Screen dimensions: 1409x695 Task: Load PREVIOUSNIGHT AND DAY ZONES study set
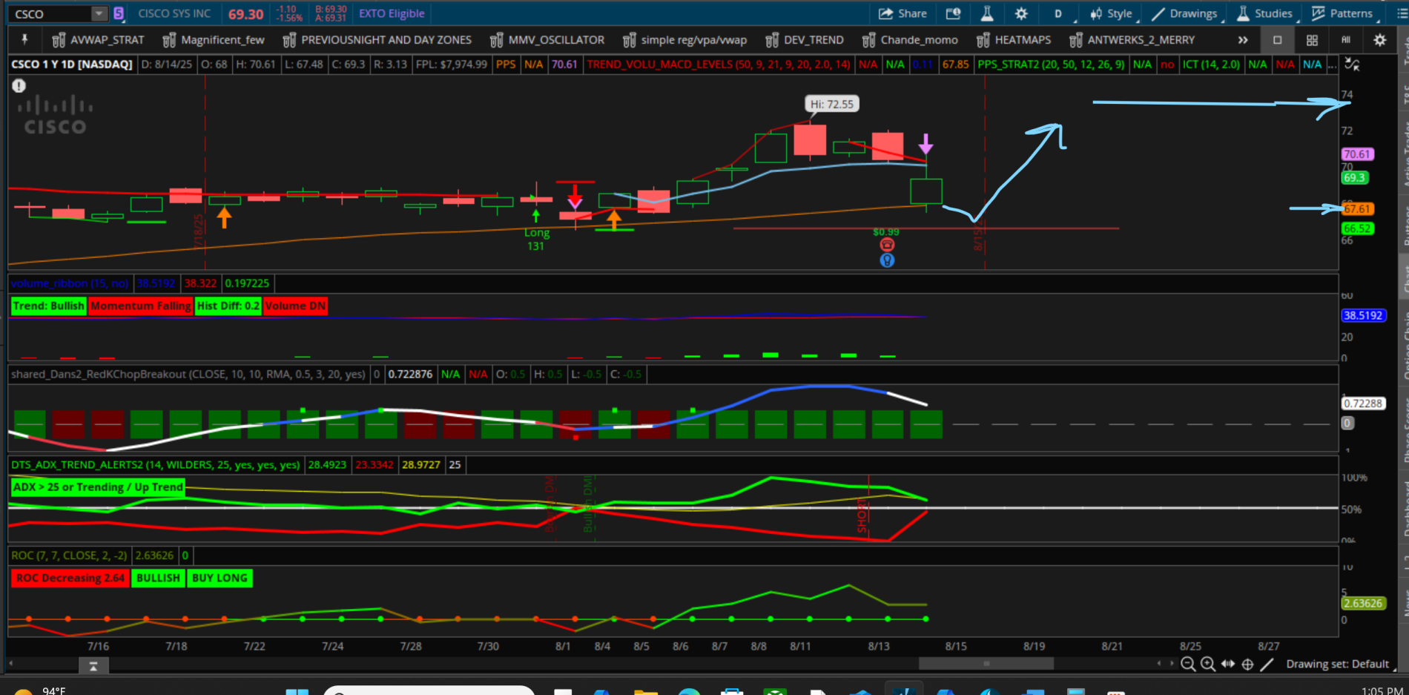[x=377, y=40]
